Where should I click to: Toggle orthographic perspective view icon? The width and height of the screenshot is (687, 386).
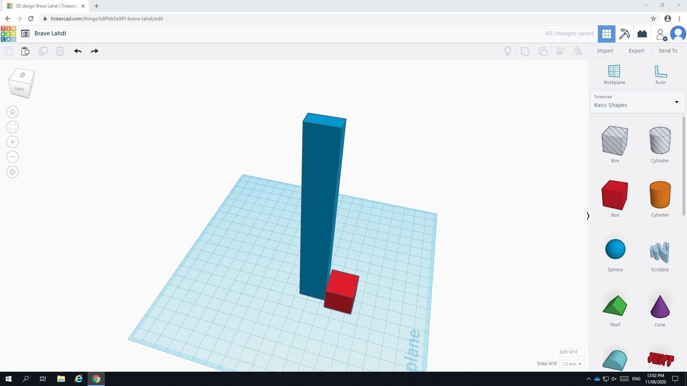13,172
